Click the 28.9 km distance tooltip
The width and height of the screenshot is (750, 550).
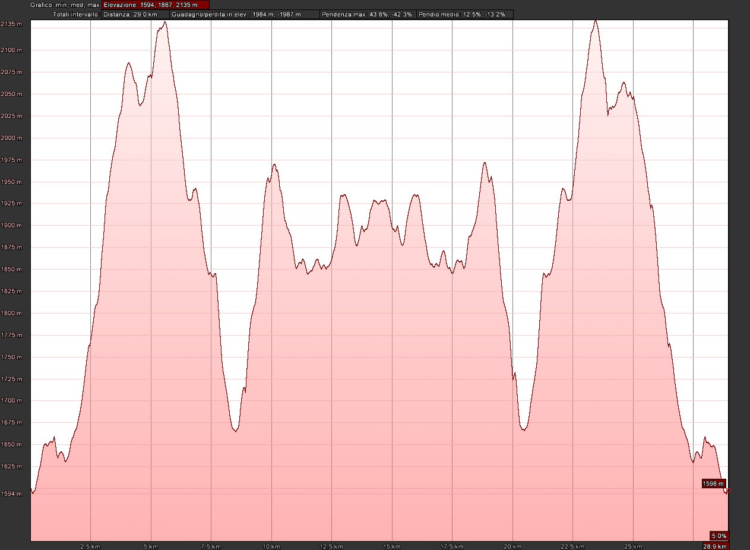tap(716, 545)
